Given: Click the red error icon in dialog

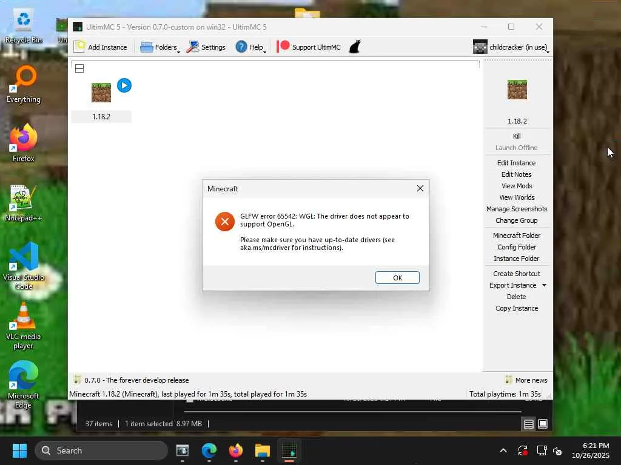Looking at the screenshot, I should pos(224,222).
